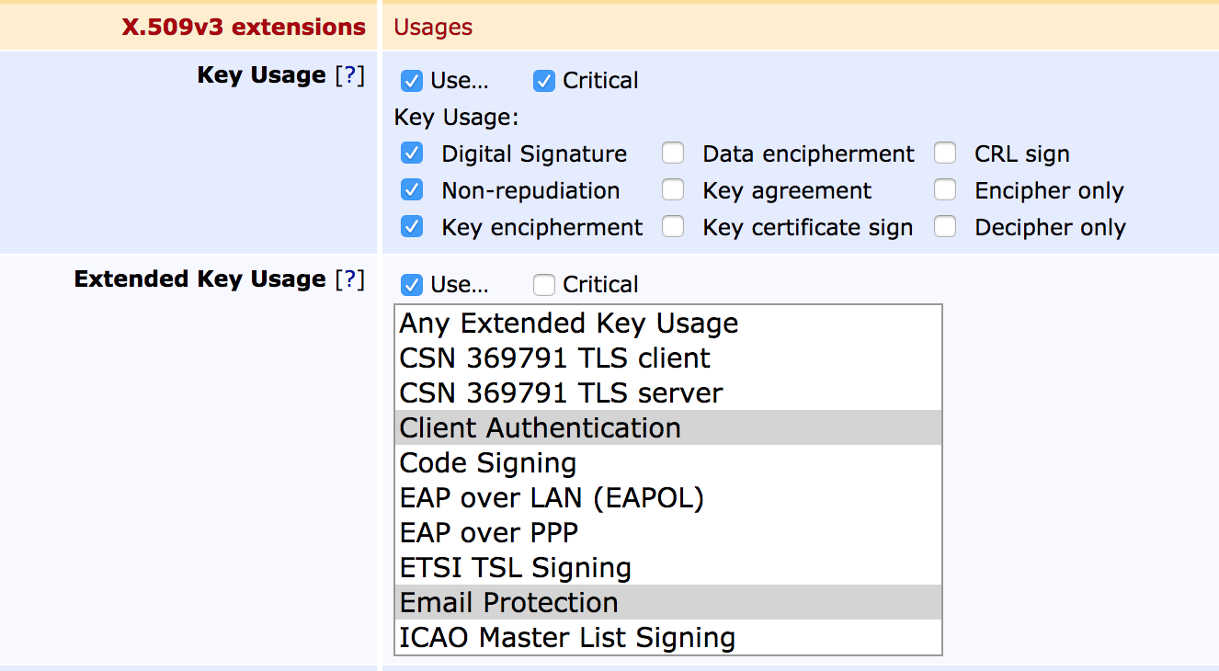Toggle the Key Usage Critical checkbox

click(x=544, y=81)
